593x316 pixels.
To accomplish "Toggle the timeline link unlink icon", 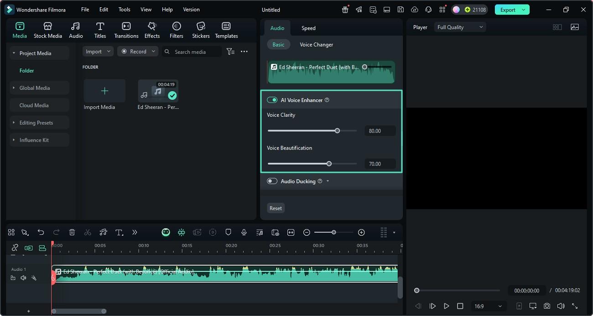I will [x=15, y=248].
